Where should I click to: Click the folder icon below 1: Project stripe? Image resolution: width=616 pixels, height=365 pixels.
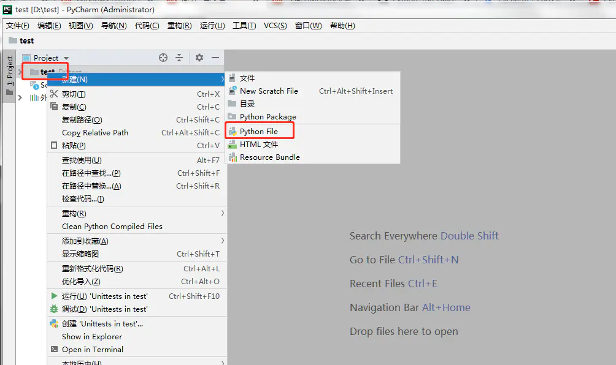pyautogui.click(x=9, y=92)
